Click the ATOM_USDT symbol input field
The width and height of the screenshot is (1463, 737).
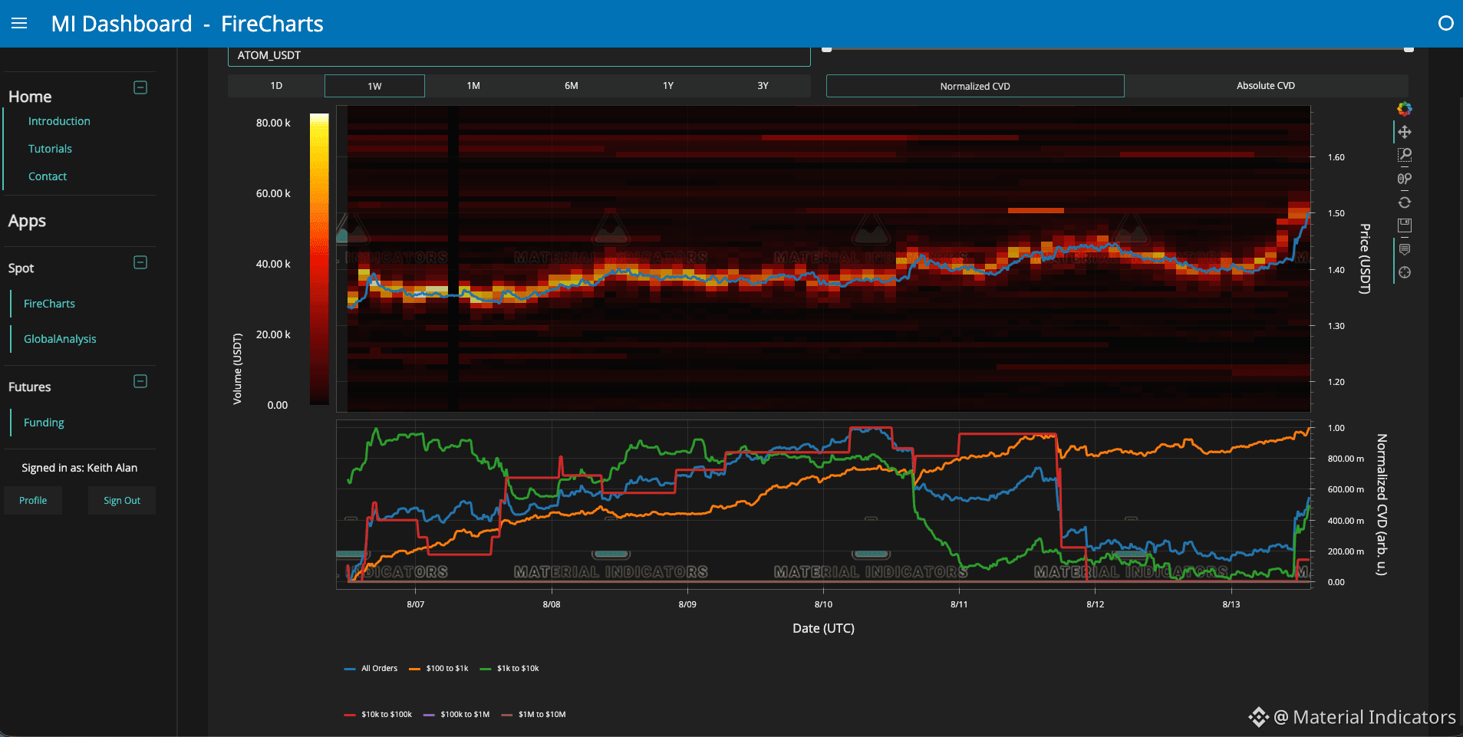click(x=519, y=56)
